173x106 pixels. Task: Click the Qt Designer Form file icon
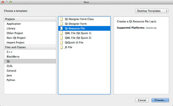pos(62,24)
